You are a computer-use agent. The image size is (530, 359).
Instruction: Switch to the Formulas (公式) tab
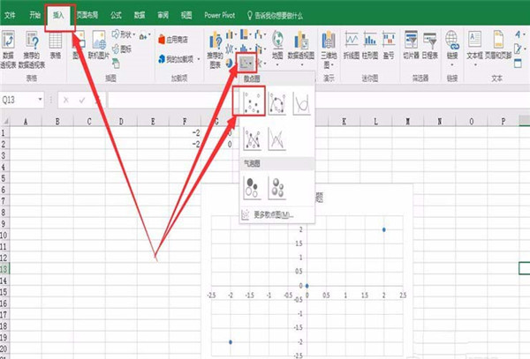116,15
